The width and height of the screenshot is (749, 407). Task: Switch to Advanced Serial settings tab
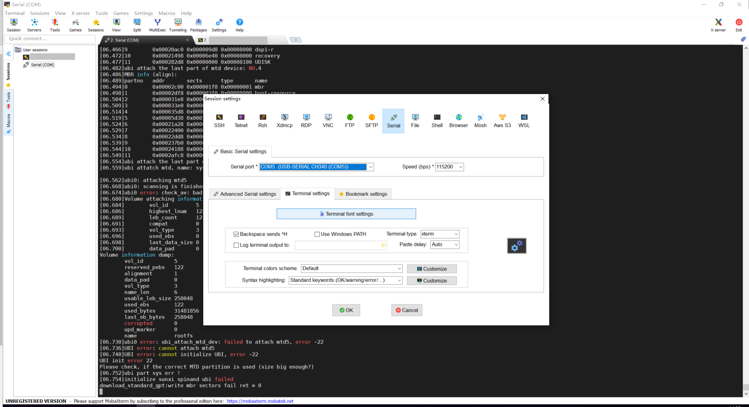point(244,194)
